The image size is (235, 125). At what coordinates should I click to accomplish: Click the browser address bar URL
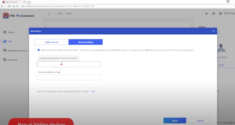[57, 6]
